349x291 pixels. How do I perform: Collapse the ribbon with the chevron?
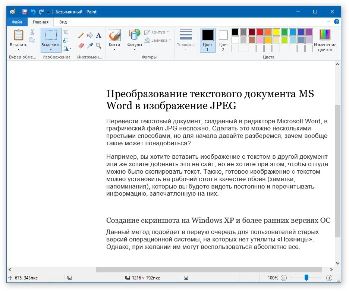coord(328,22)
